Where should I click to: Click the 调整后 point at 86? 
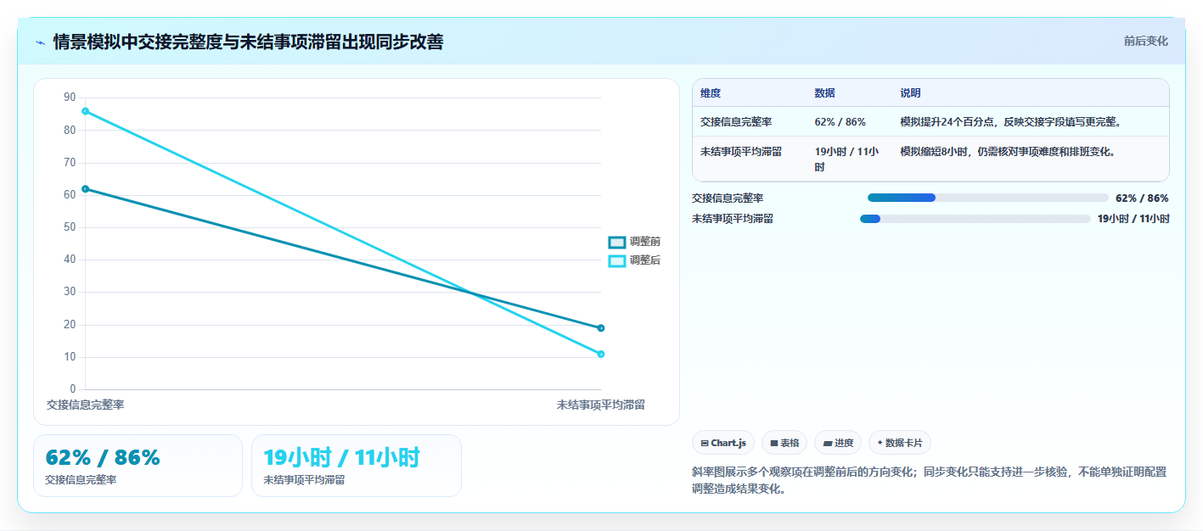coord(85,111)
